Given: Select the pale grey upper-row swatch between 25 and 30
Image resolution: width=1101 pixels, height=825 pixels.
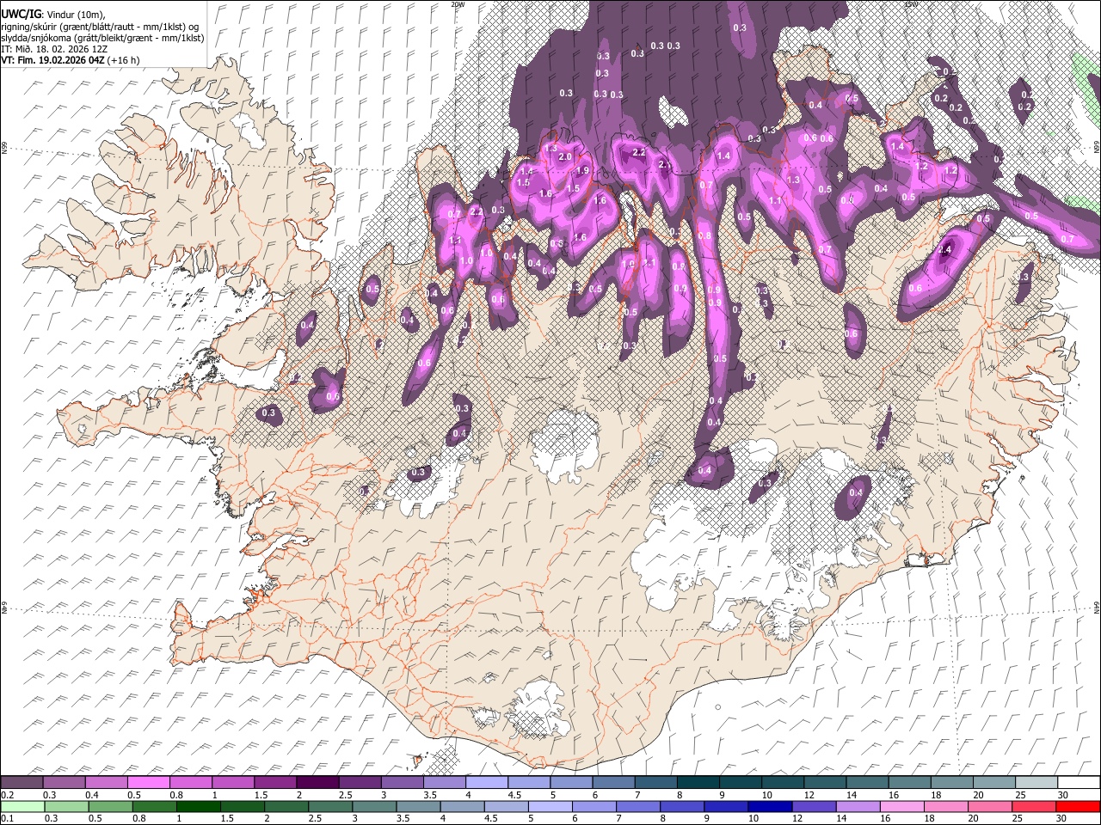Looking at the screenshot, I should click(1036, 783).
